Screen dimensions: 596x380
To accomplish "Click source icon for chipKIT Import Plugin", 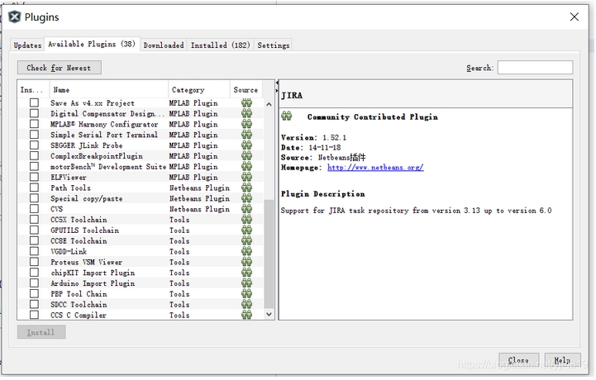I will point(246,273).
